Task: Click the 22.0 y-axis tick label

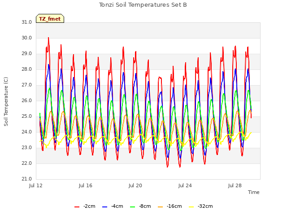Action: click(27, 163)
